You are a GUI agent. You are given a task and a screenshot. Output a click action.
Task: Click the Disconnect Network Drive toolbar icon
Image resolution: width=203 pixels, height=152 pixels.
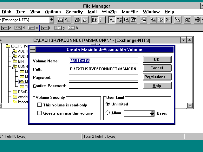68,20
